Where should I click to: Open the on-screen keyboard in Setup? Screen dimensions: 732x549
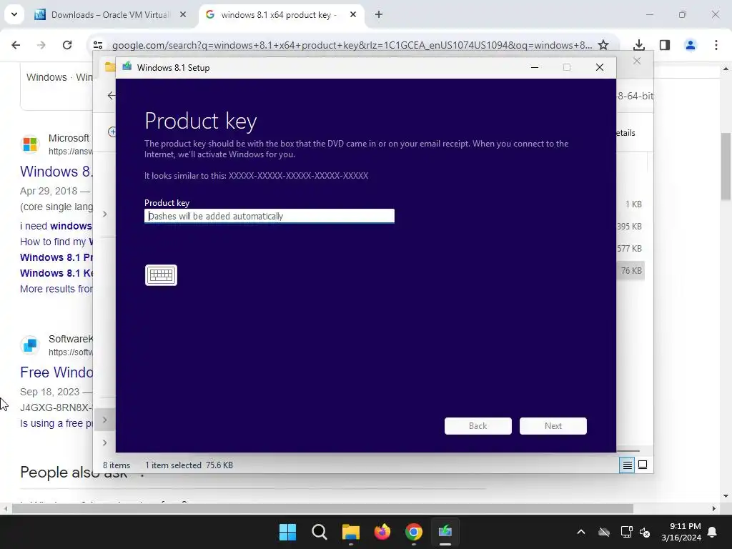click(161, 275)
